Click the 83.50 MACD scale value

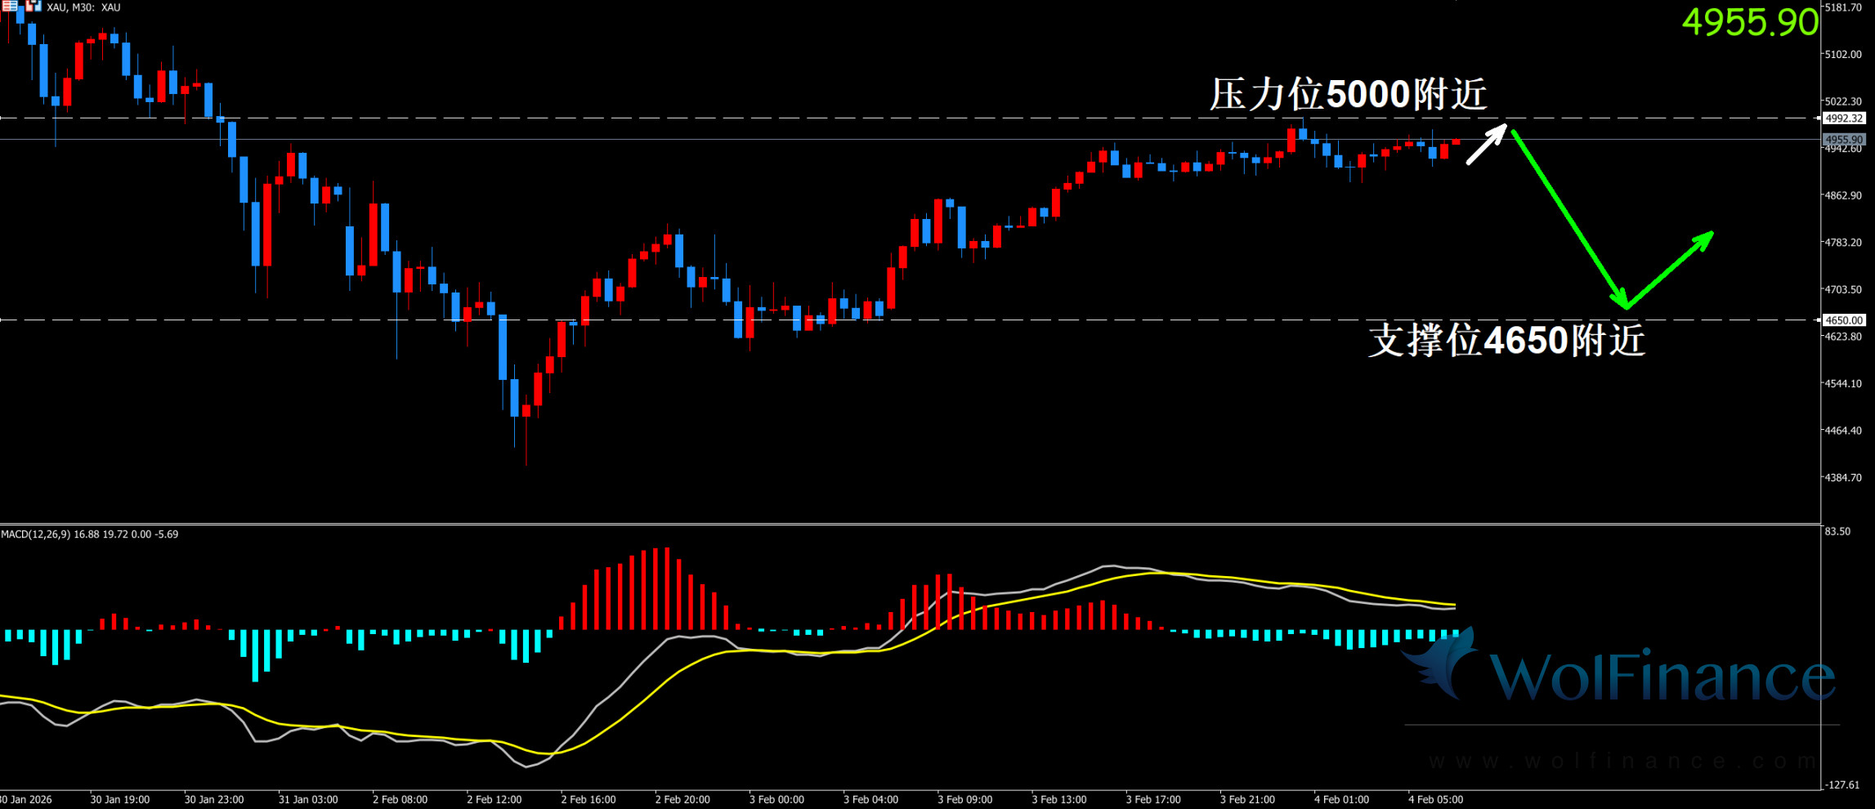[x=1837, y=532]
